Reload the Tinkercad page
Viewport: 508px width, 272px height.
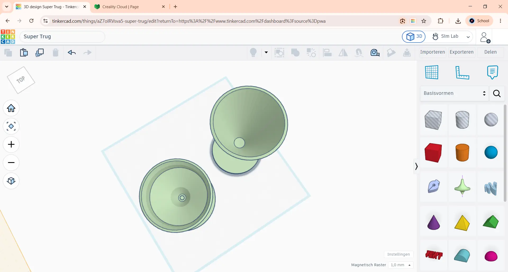pos(31,21)
